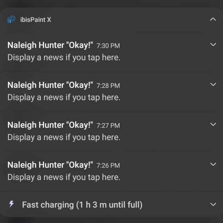
Task: Expand the 7:28 PM notification chevron
Action: [x=213, y=85]
